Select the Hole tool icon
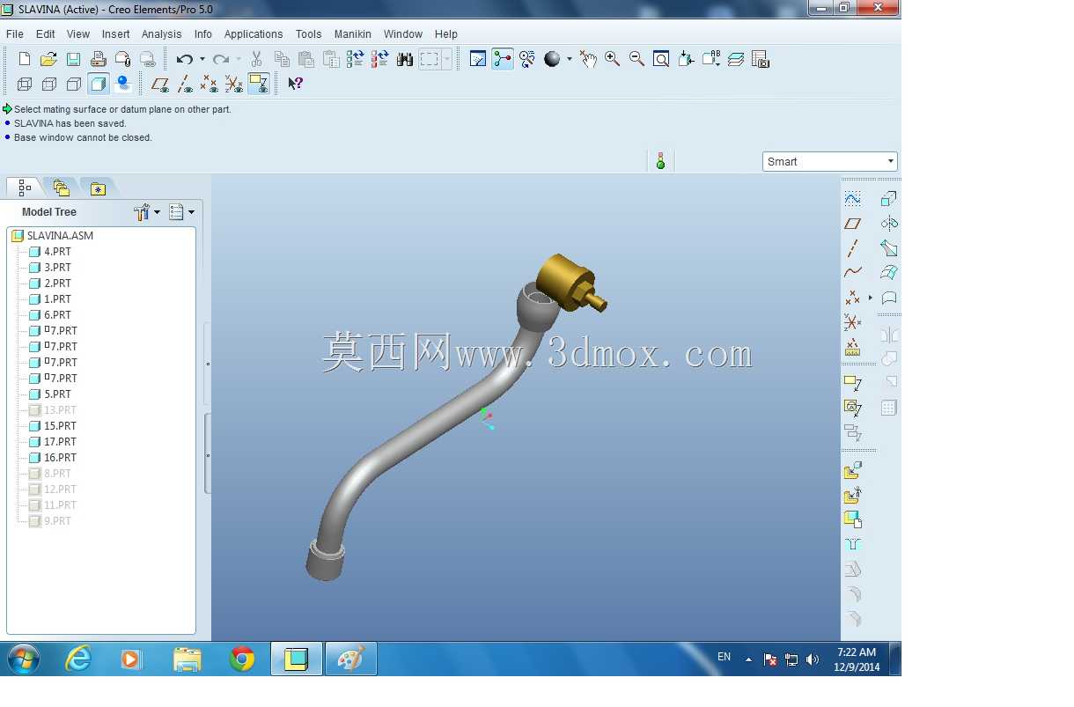Viewport: 1074px width, 707px height. (852, 544)
